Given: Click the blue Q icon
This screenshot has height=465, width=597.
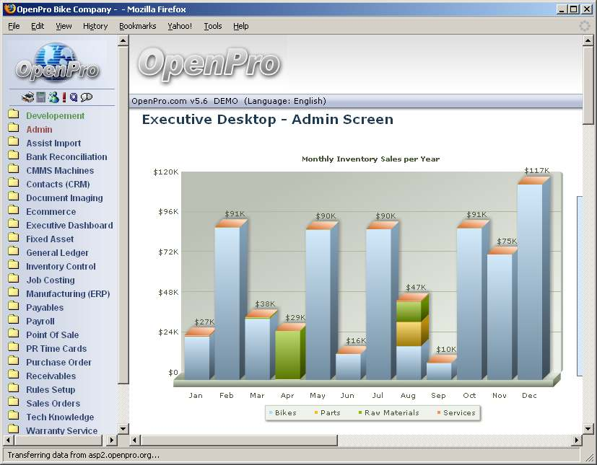Looking at the screenshot, I should coord(74,97).
